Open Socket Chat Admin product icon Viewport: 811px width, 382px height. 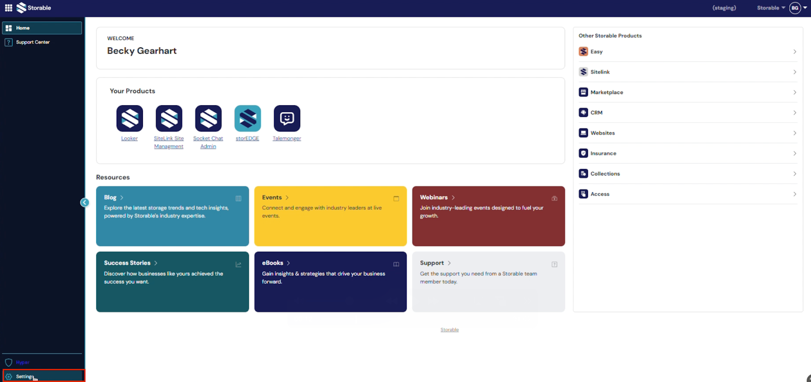tap(208, 118)
